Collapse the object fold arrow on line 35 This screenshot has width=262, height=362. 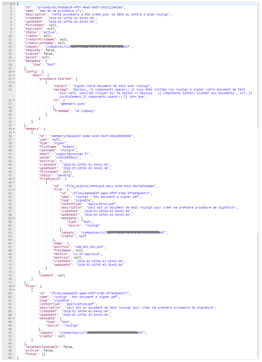14,132
